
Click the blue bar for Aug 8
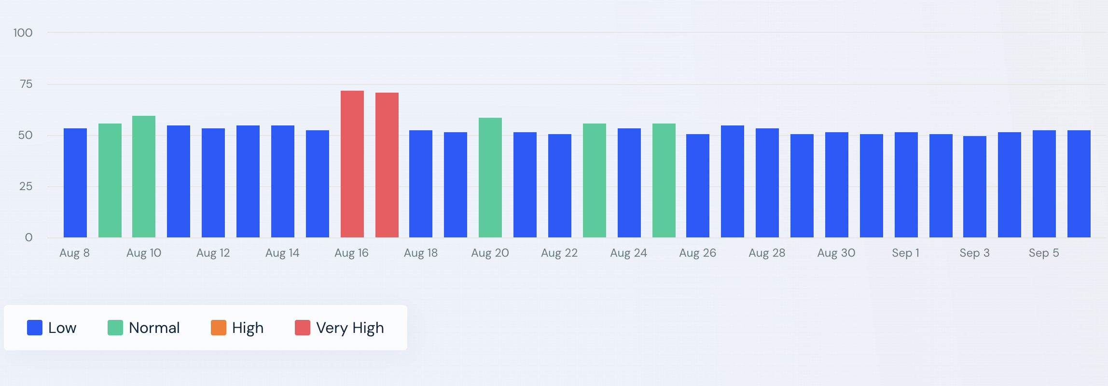click(75, 183)
